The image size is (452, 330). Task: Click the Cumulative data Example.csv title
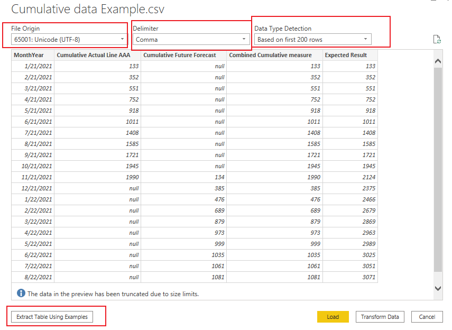tap(88, 9)
